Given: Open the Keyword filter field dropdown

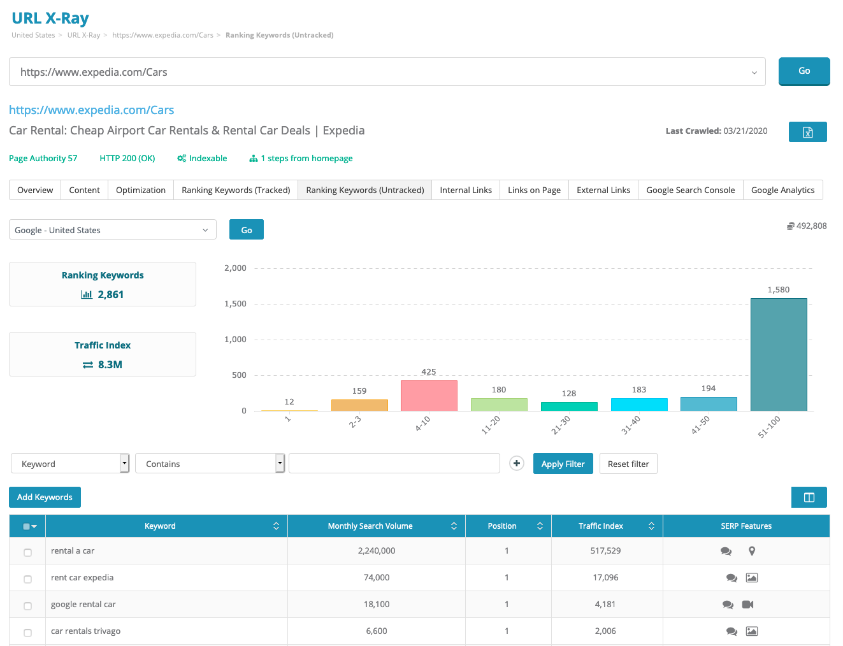Looking at the screenshot, I should click(69, 463).
